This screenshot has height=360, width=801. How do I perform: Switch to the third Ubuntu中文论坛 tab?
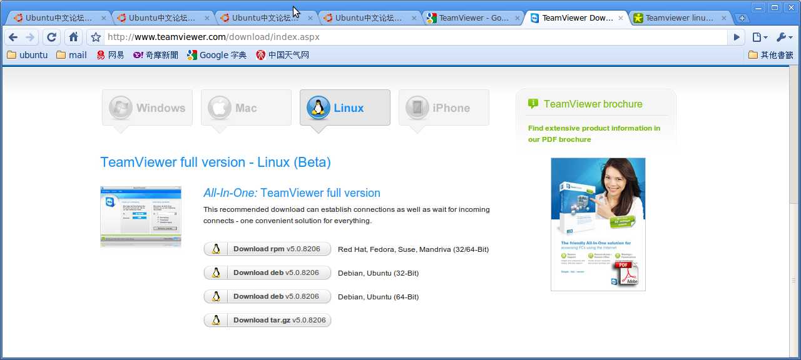point(266,18)
